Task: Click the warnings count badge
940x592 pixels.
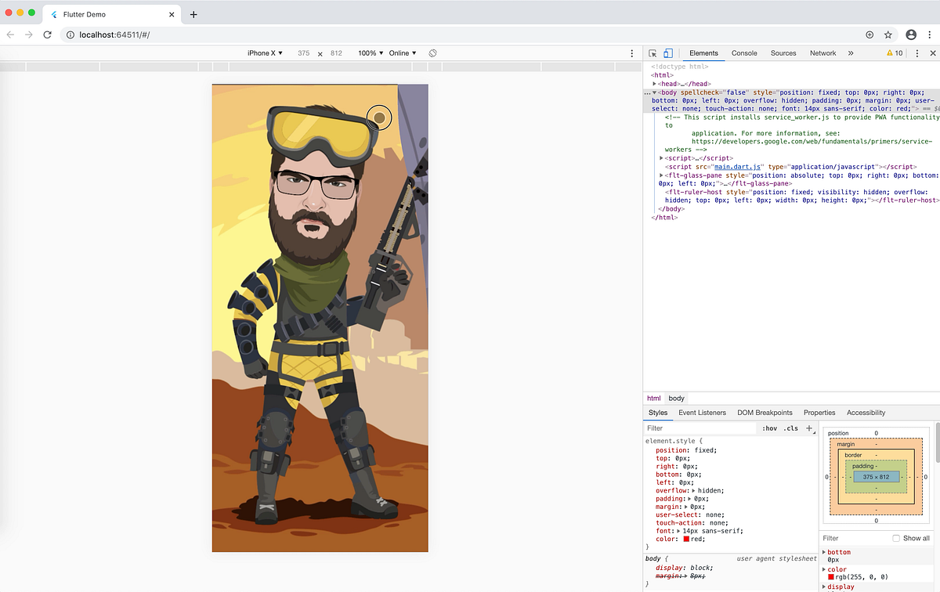Action: [895, 53]
